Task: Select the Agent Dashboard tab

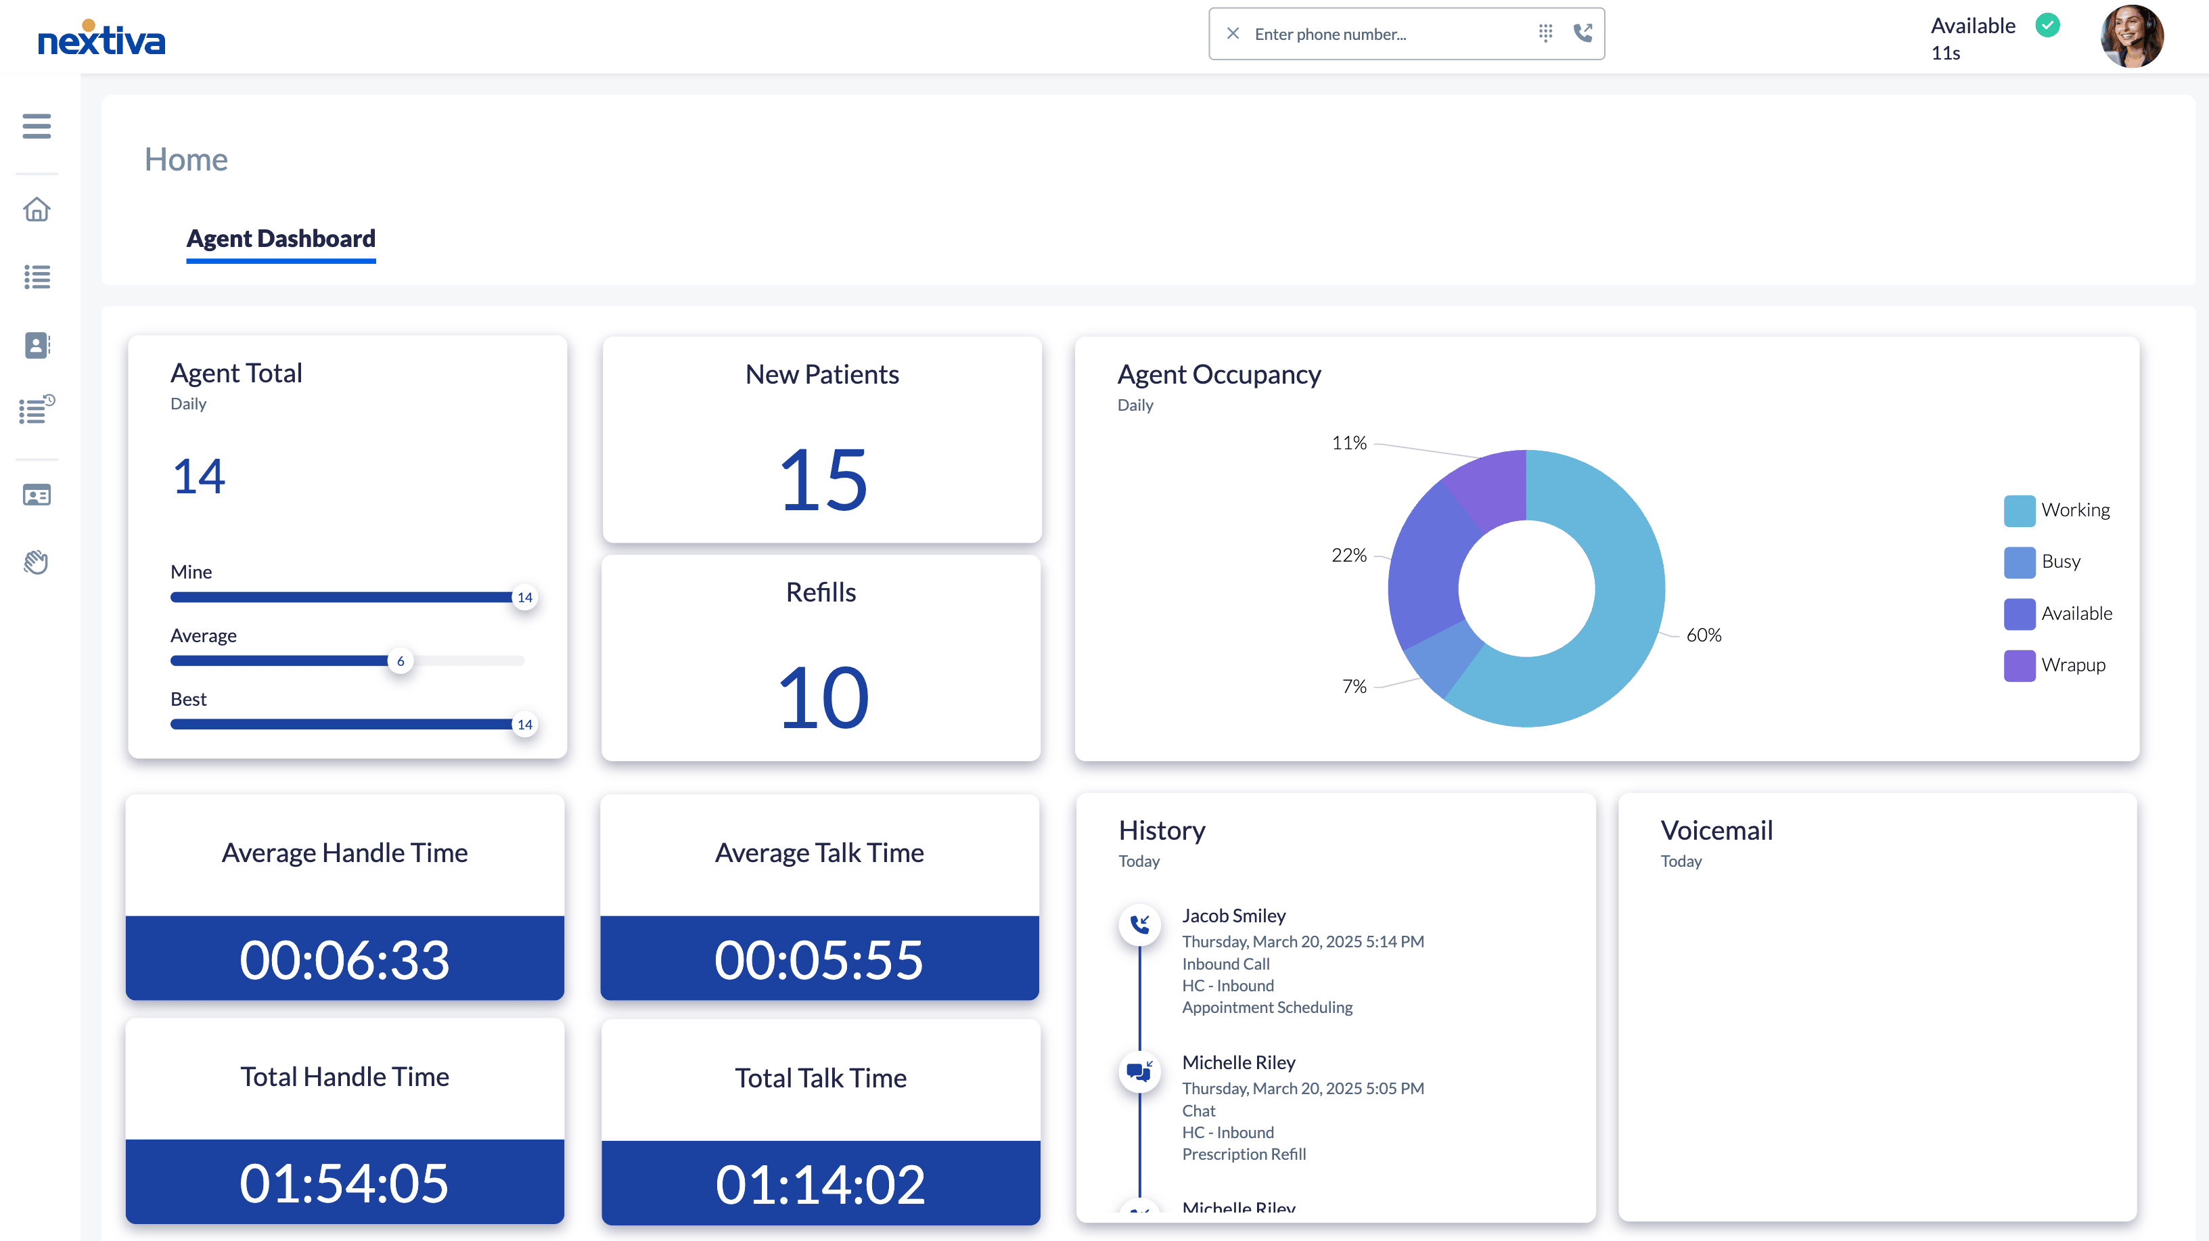Action: click(280, 238)
